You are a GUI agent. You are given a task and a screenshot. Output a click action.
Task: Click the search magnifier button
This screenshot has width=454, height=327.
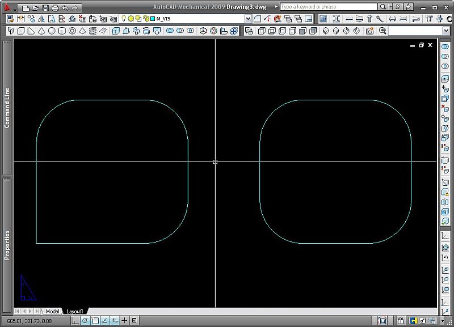point(382,7)
